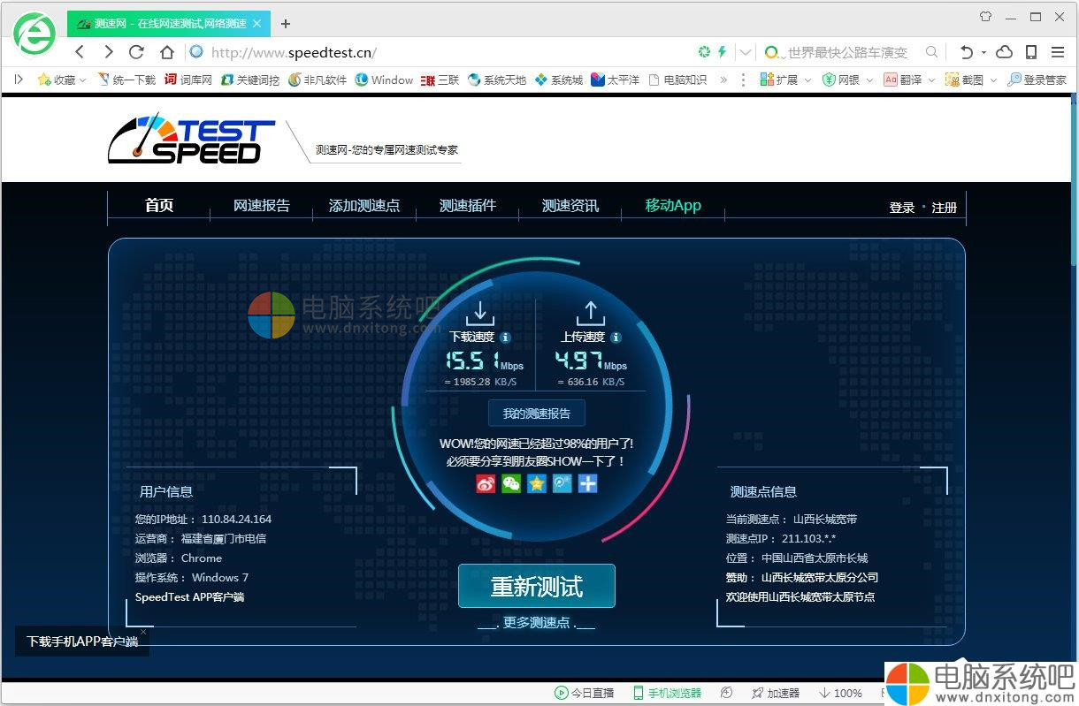Click the search box 世界最快公路车演变
1079x706 pixels.
pyautogui.click(x=846, y=52)
